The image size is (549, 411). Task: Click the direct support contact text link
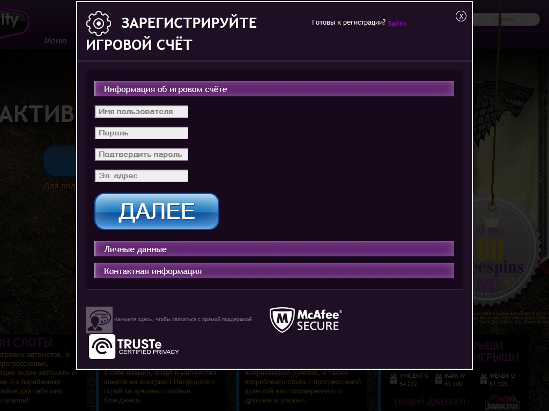tap(183, 319)
